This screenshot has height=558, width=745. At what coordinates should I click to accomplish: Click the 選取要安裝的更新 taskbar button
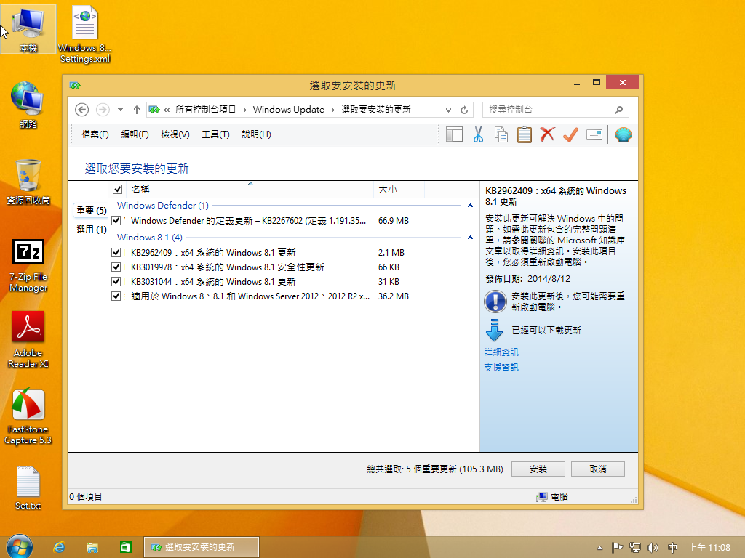[x=202, y=547]
